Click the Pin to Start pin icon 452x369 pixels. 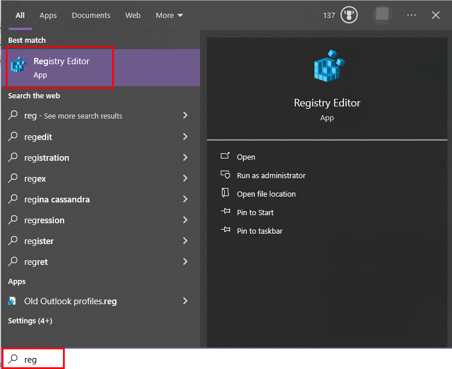coord(225,211)
